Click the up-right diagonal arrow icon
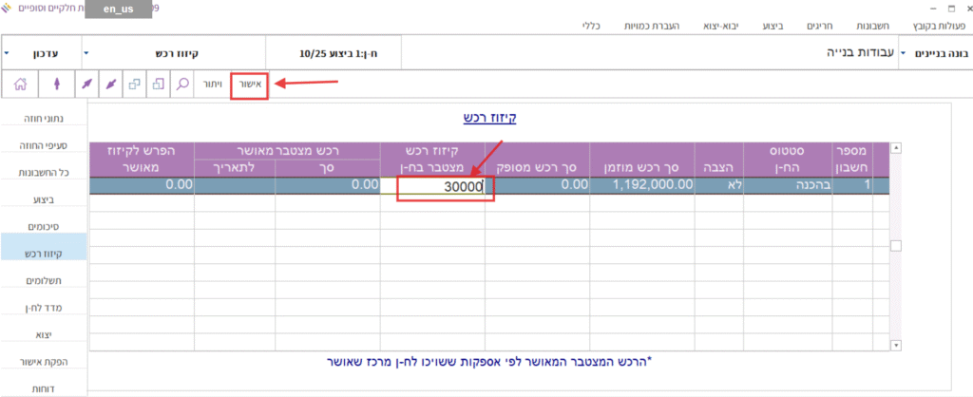Viewport: 973px width, 397px height. [87, 85]
